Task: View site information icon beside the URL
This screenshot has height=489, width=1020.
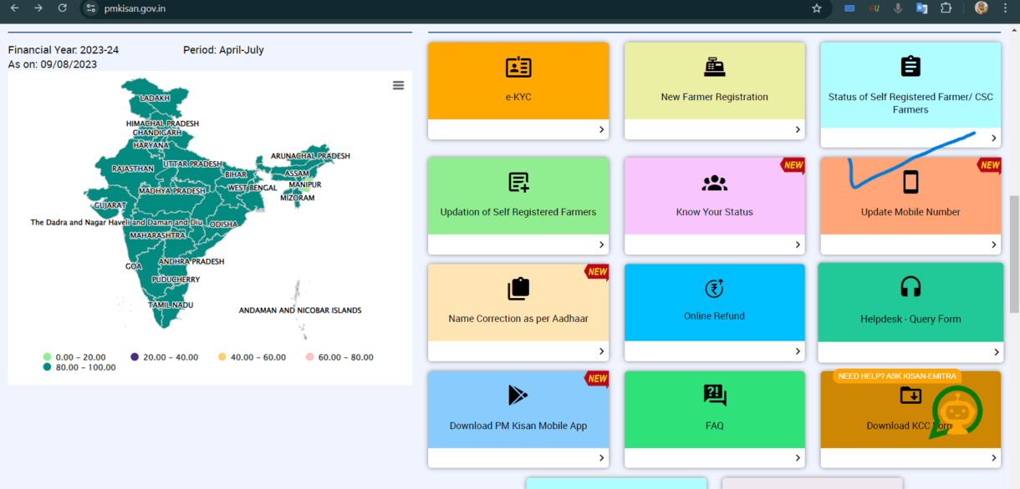Action: 92,8
